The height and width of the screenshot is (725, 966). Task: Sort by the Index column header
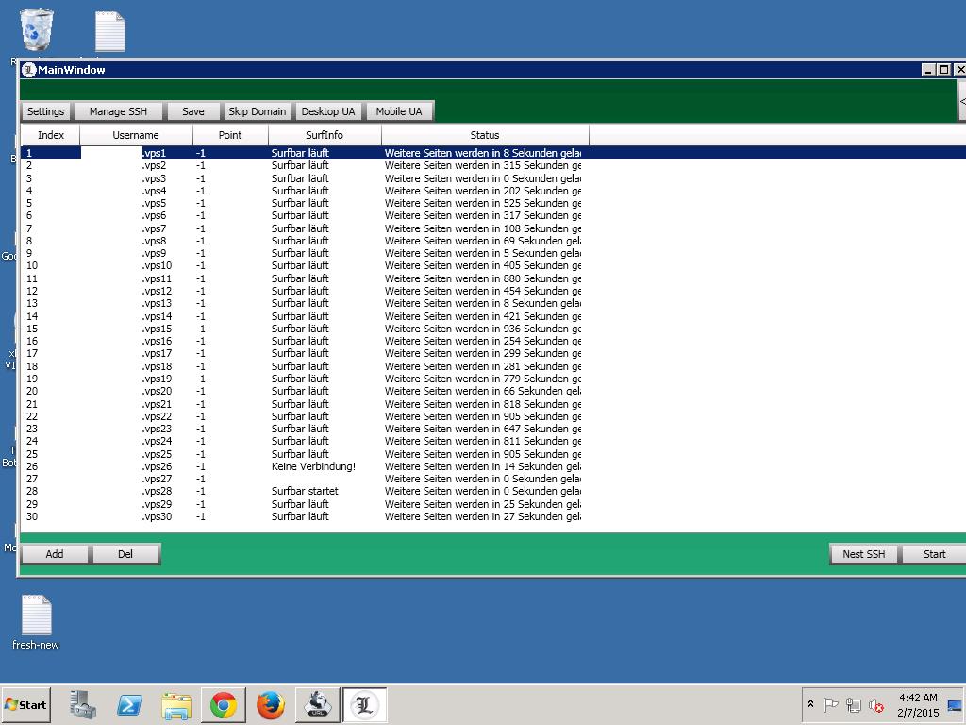coord(51,135)
